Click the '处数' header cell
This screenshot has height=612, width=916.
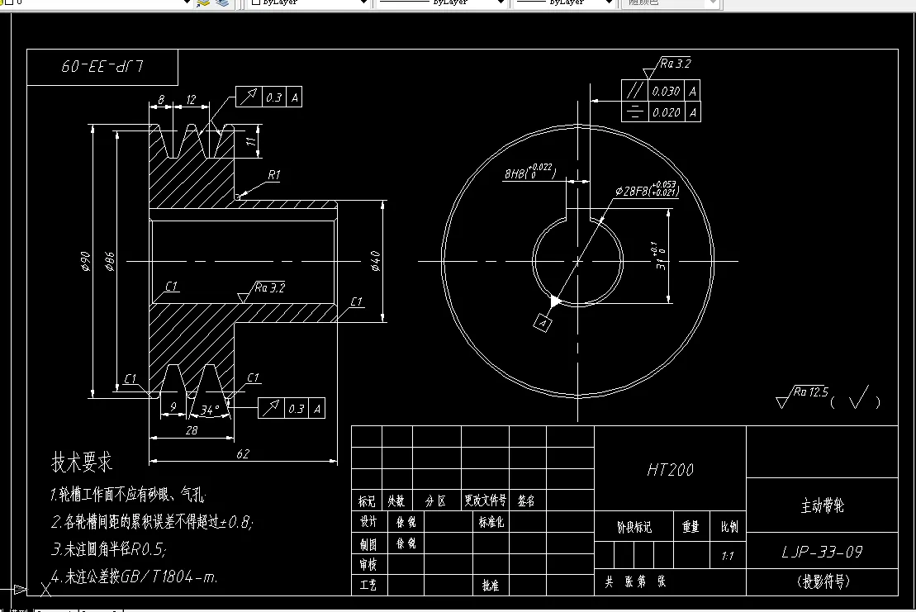[396, 501]
